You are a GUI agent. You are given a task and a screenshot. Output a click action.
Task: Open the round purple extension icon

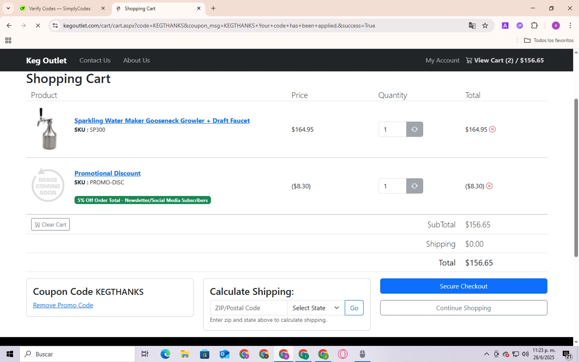pos(520,25)
